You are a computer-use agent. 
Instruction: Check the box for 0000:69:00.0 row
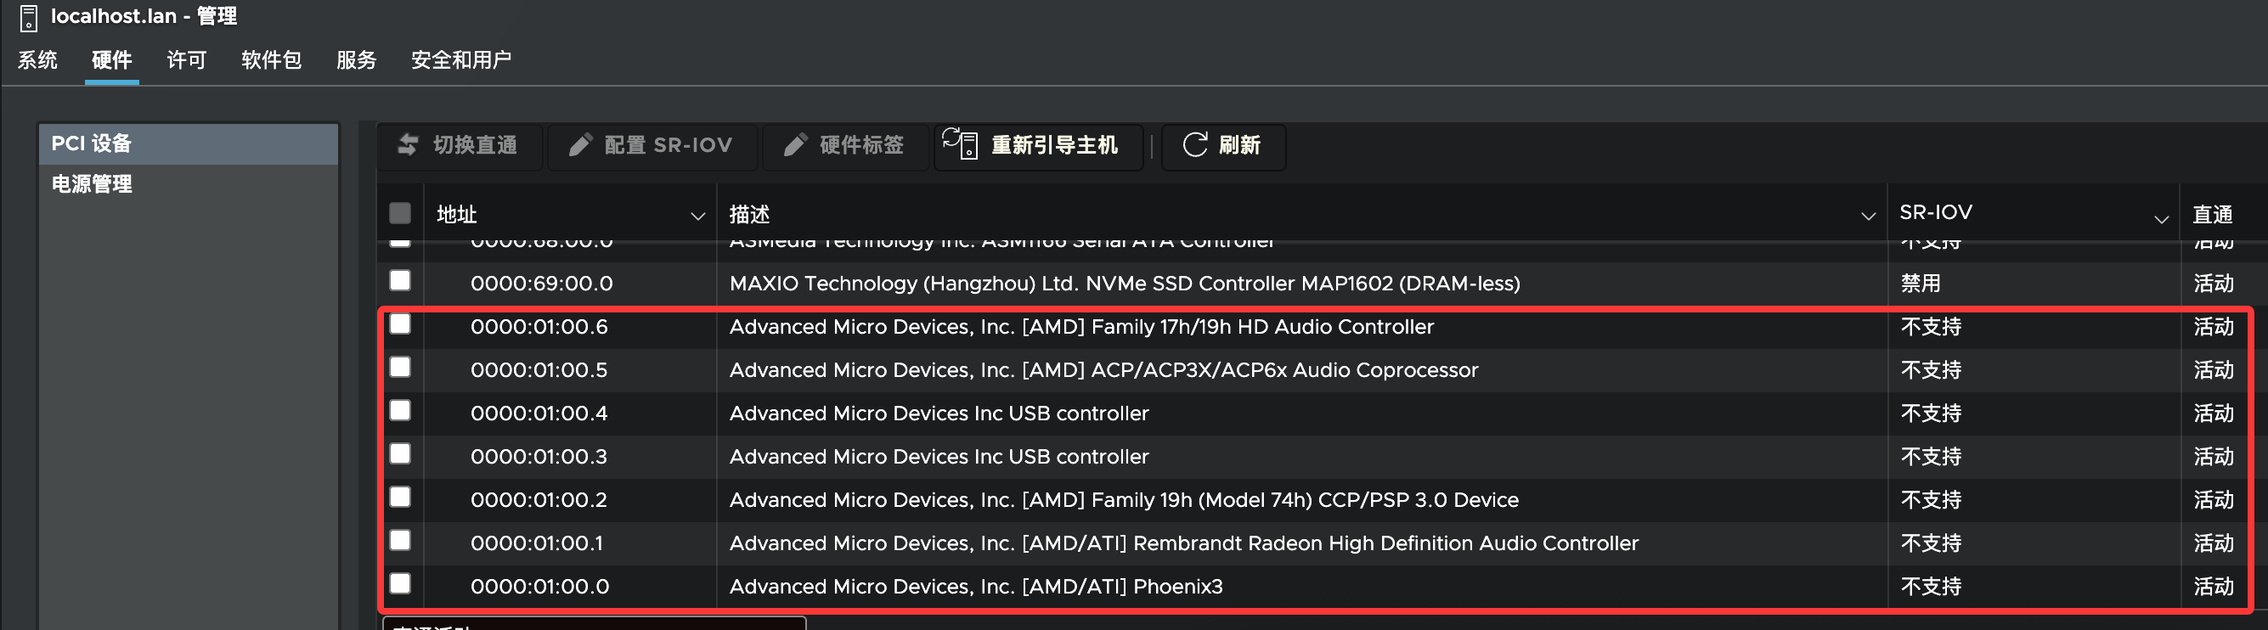click(x=400, y=281)
